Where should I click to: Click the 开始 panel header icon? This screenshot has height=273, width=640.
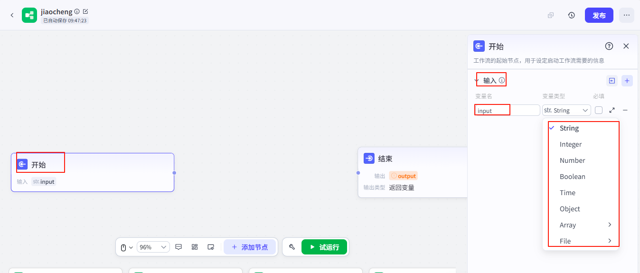[479, 46]
